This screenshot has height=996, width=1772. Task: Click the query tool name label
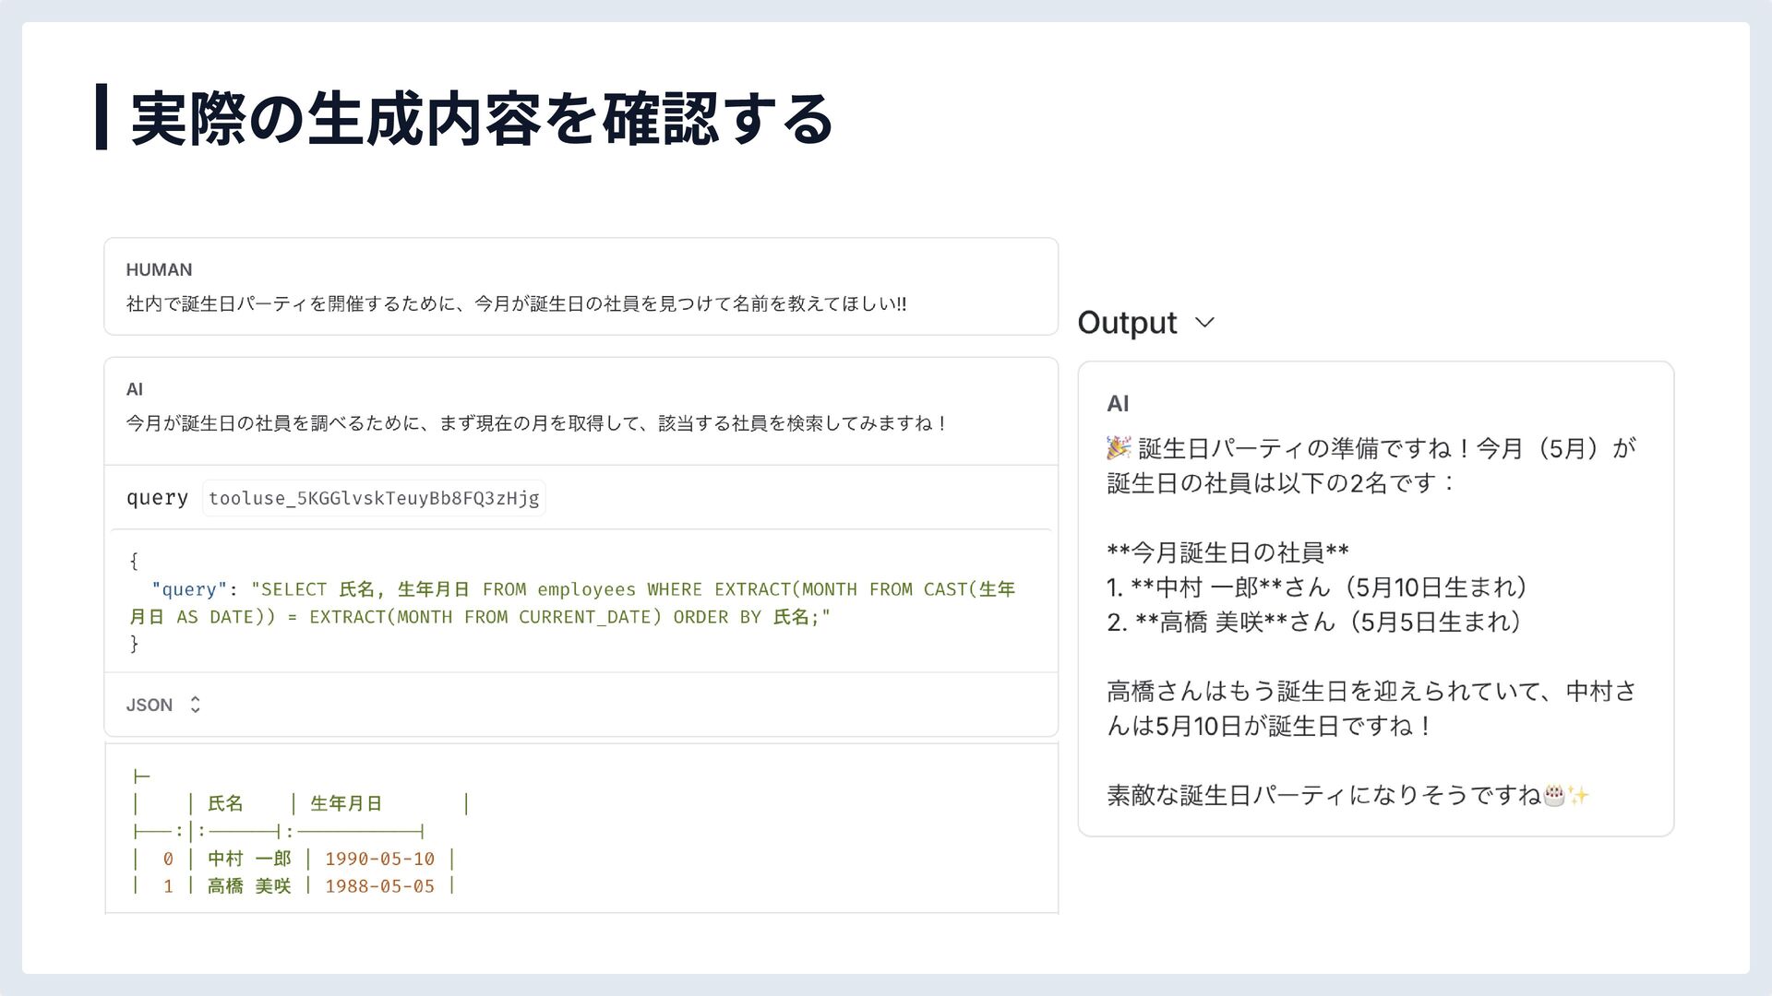click(157, 498)
